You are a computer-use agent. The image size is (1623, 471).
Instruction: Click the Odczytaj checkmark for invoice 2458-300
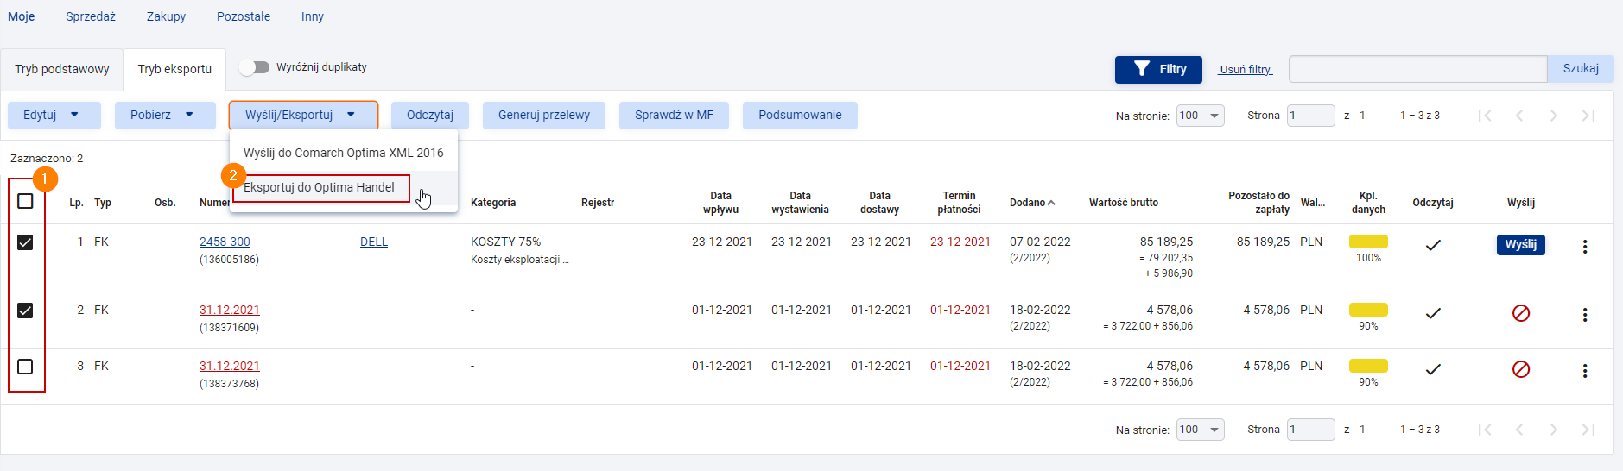pos(1433,245)
